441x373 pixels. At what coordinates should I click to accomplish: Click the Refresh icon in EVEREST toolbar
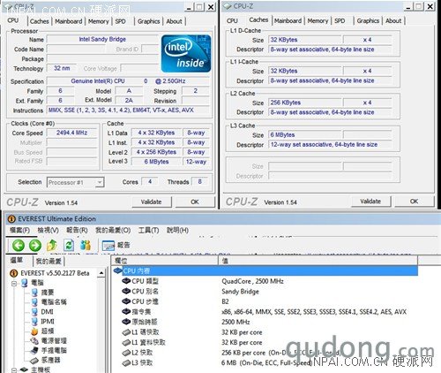point(69,245)
